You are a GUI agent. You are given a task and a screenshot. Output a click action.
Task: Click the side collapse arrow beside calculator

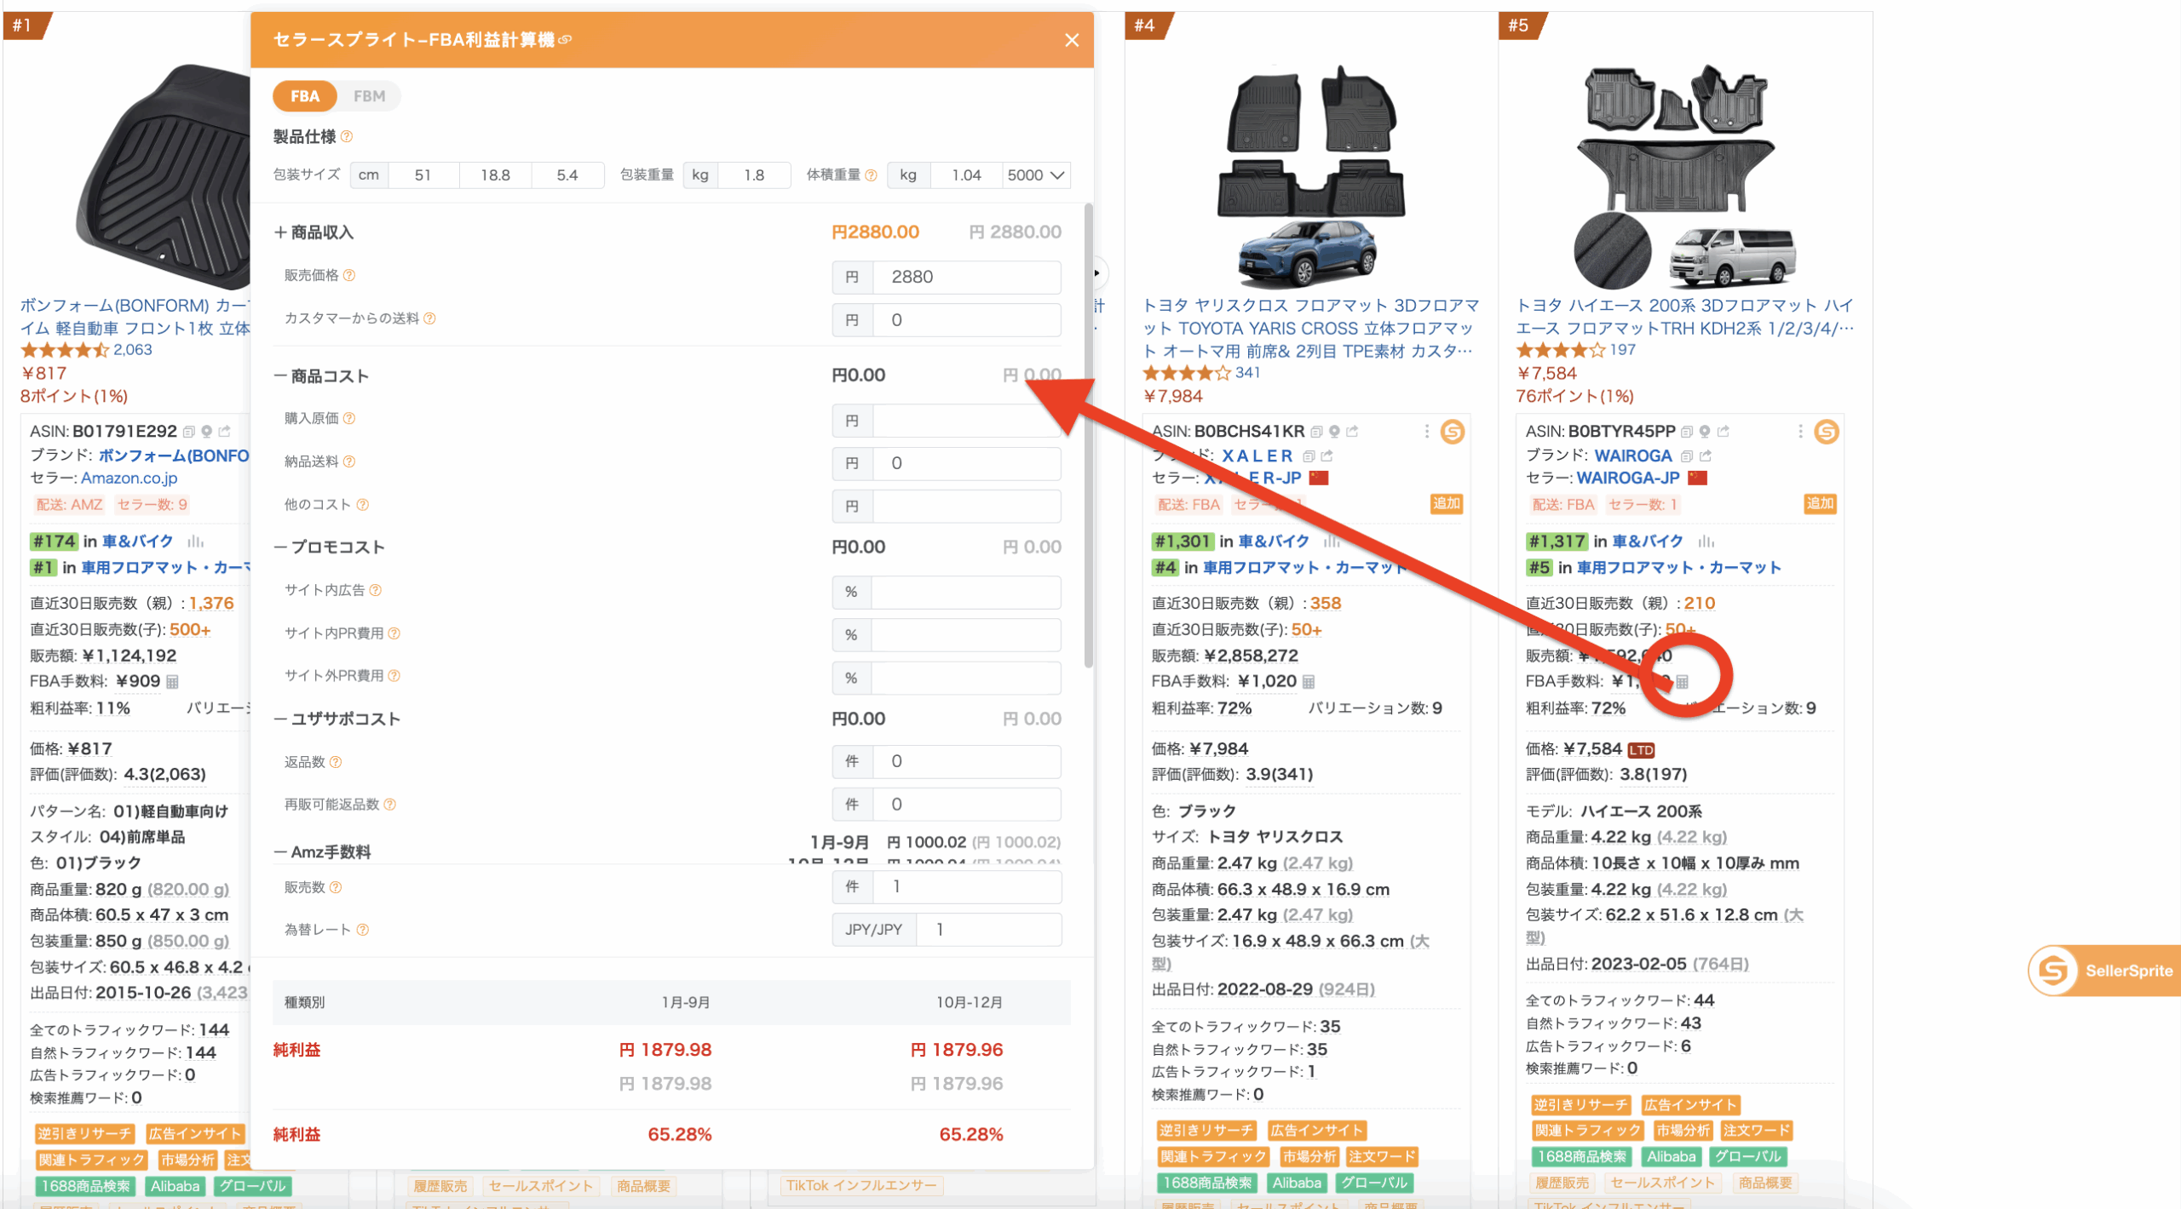[1098, 273]
